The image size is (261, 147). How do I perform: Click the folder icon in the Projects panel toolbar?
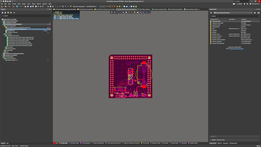[x=8, y=13]
